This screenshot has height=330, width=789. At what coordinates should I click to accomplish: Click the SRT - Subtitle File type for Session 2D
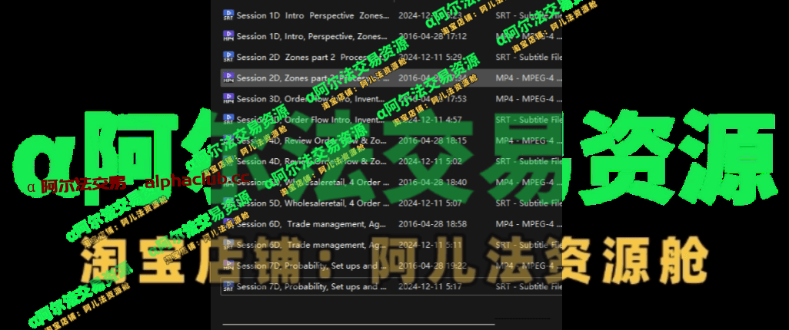tap(528, 56)
